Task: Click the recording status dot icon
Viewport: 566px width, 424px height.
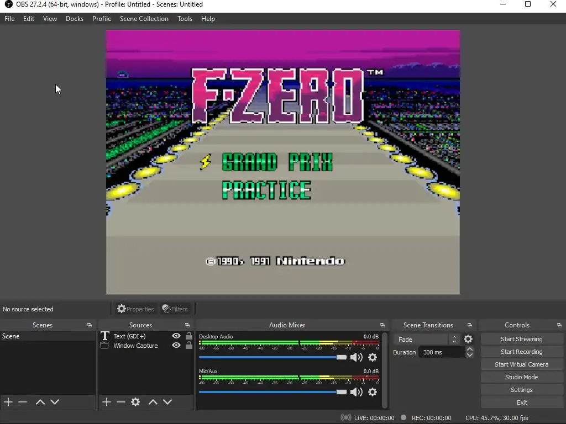Action: 403,417
